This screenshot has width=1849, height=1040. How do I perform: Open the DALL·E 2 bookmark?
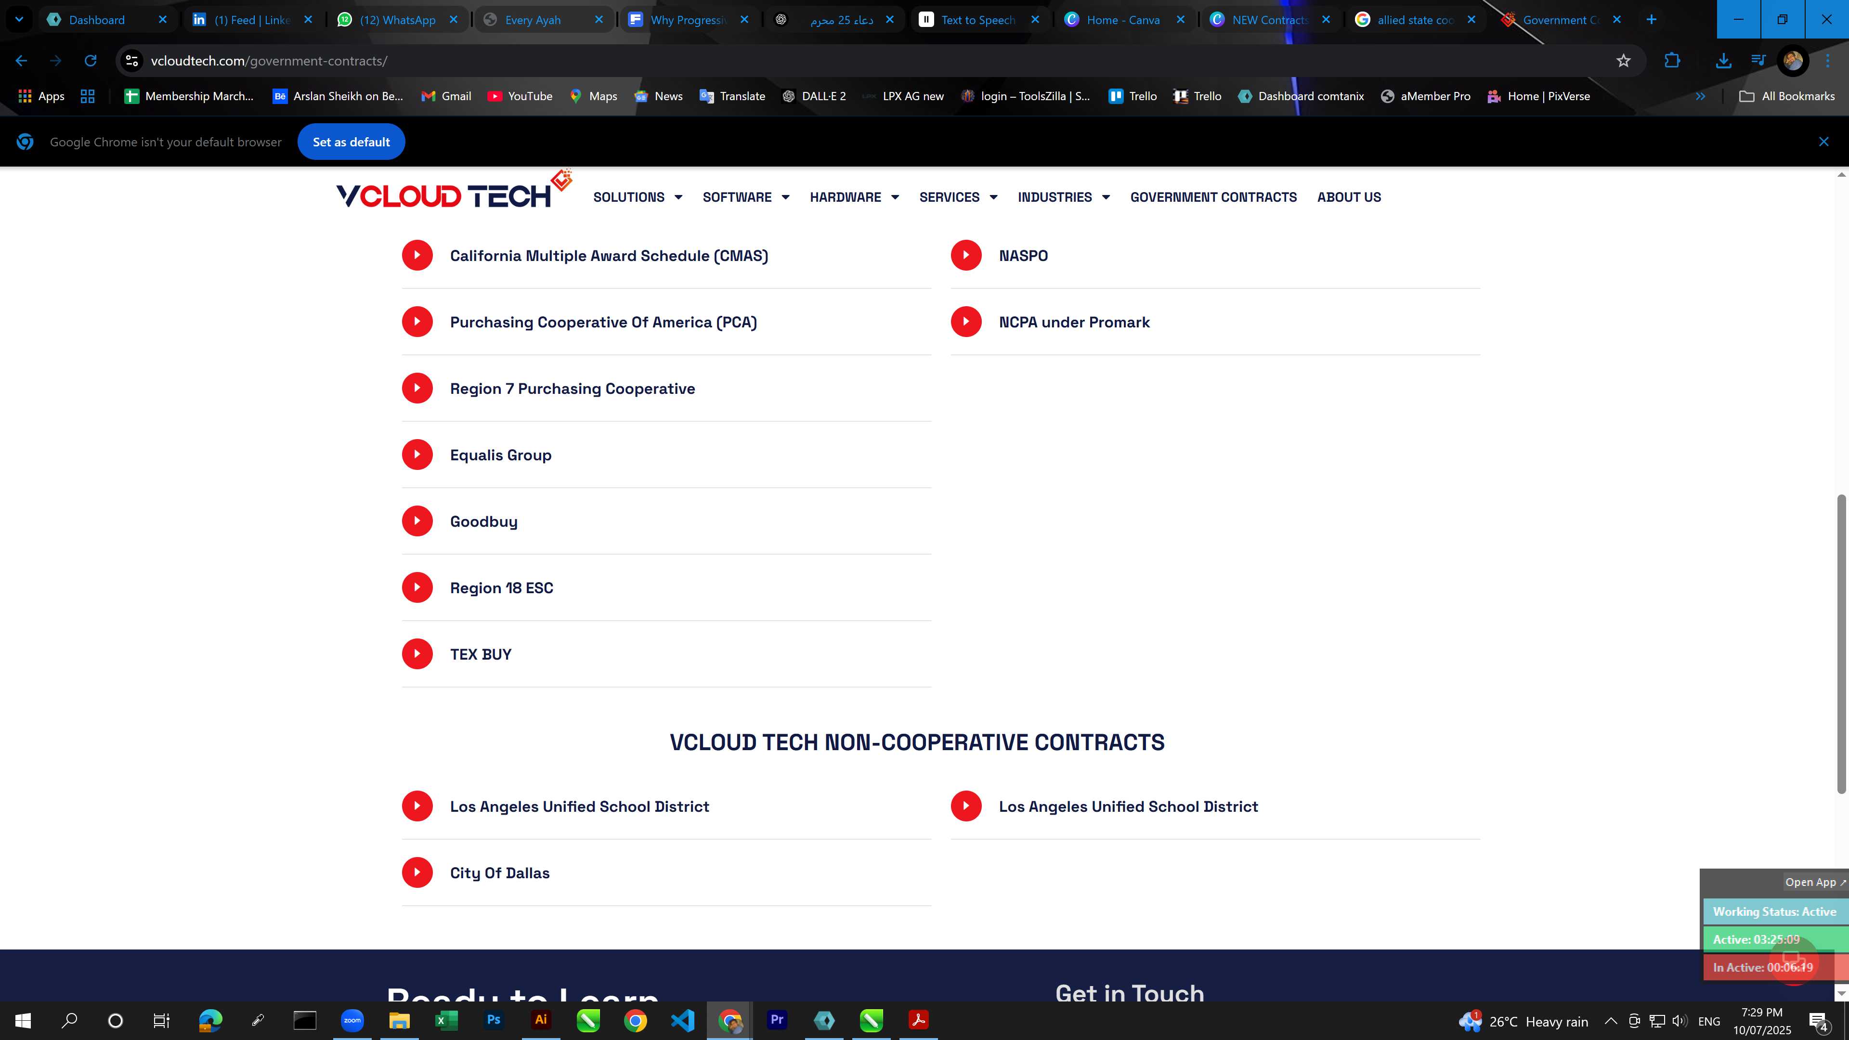[814, 96]
